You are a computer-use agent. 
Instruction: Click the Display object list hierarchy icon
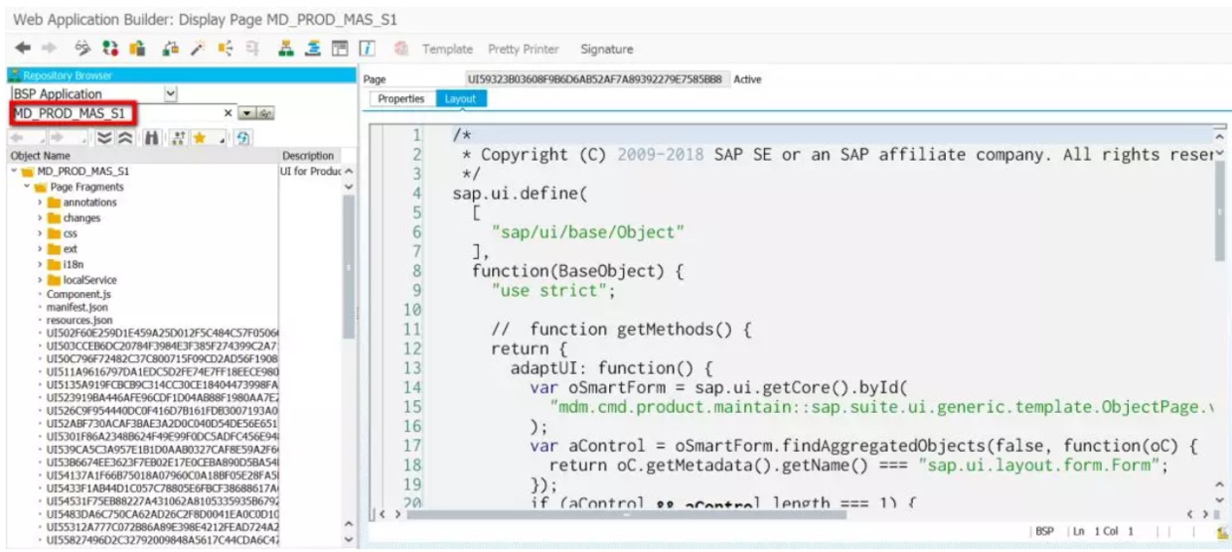286,49
